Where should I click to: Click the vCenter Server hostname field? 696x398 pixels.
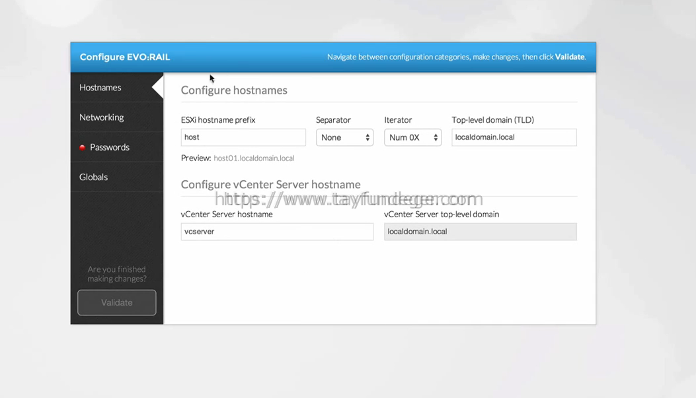pyautogui.click(x=277, y=232)
